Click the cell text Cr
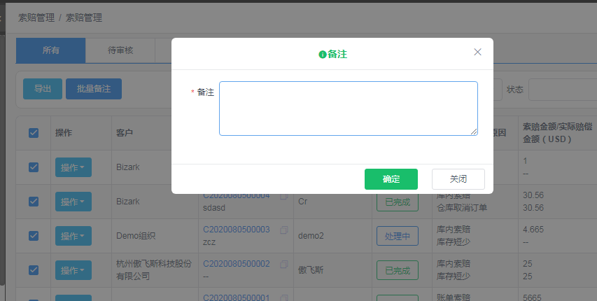Screen dimensions: 597x301 coord(302,201)
